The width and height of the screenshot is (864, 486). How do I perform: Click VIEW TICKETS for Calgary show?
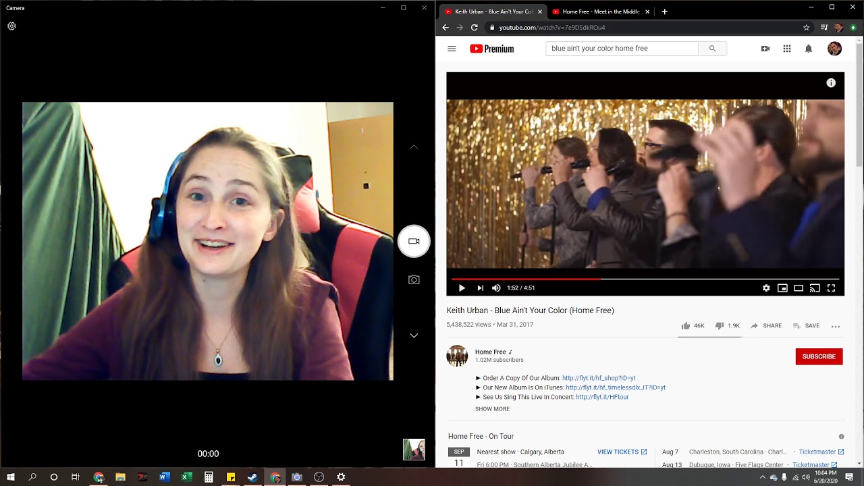tap(622, 452)
